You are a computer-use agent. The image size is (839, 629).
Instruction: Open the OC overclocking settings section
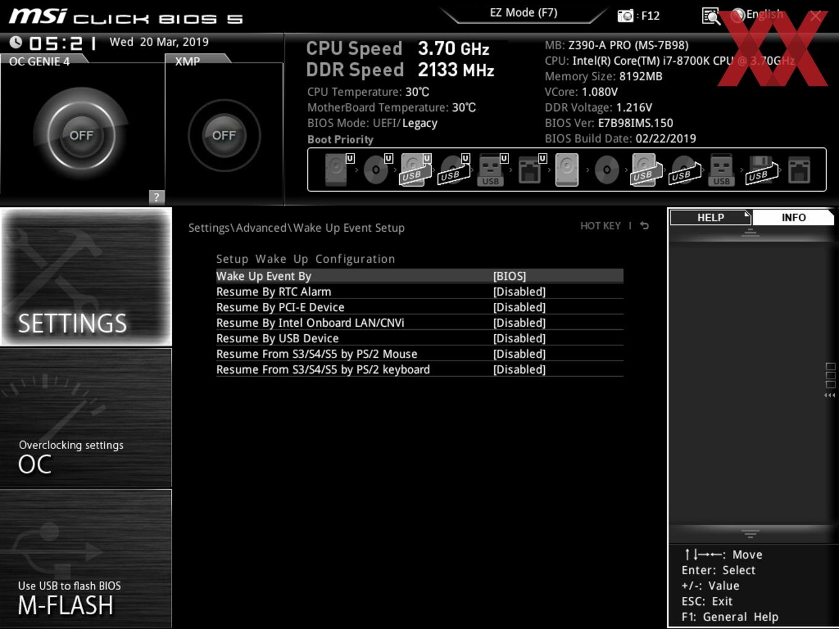(x=86, y=417)
